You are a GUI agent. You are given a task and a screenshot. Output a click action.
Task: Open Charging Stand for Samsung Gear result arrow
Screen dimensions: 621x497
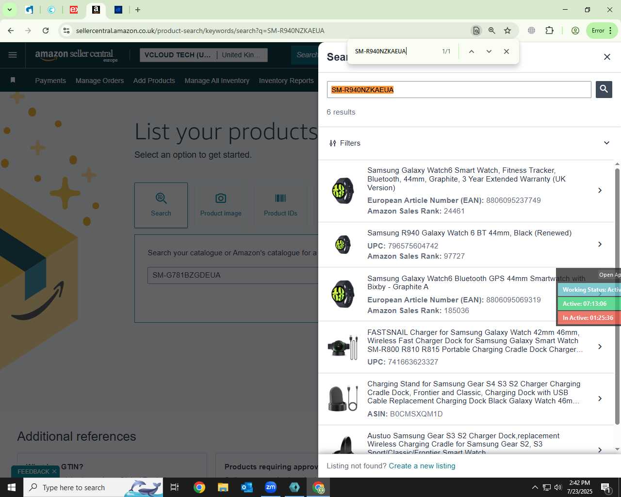coord(600,398)
